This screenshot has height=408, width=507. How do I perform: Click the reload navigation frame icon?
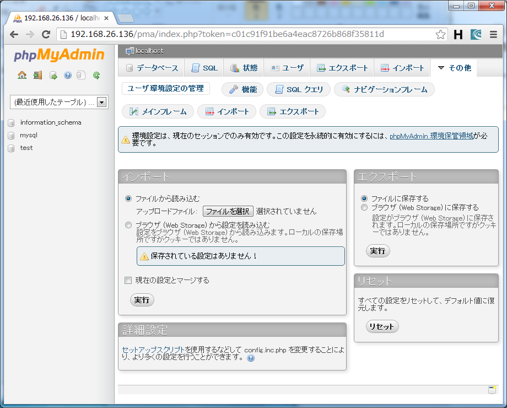(96, 75)
